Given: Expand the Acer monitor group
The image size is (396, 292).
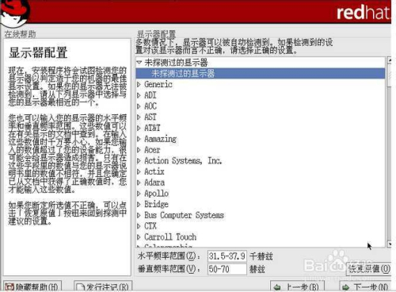Looking at the screenshot, I should pos(139,150).
